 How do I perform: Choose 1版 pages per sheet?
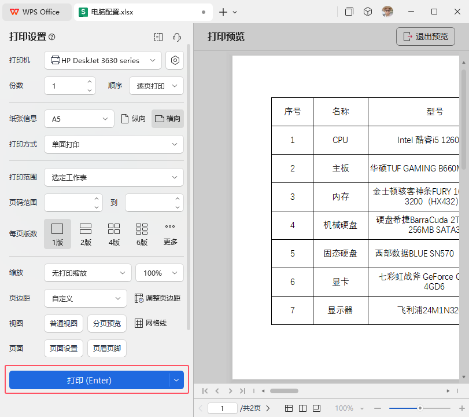pyautogui.click(x=57, y=234)
